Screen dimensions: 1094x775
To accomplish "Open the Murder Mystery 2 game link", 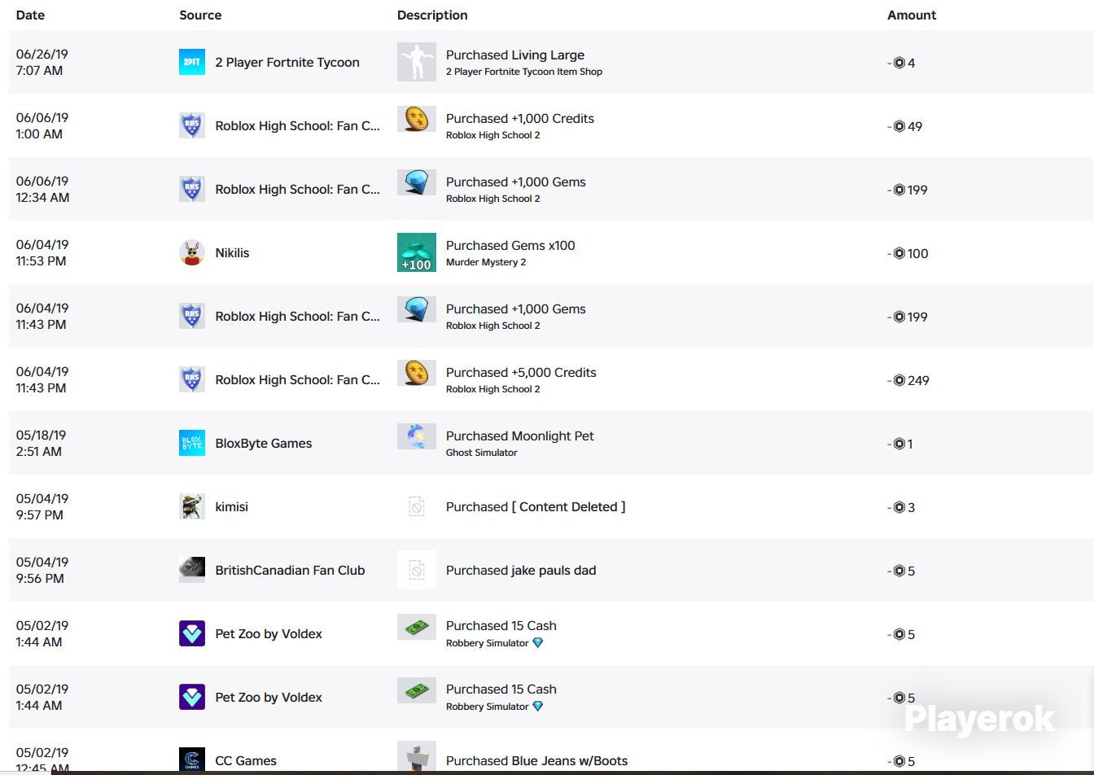I will click(x=486, y=262).
